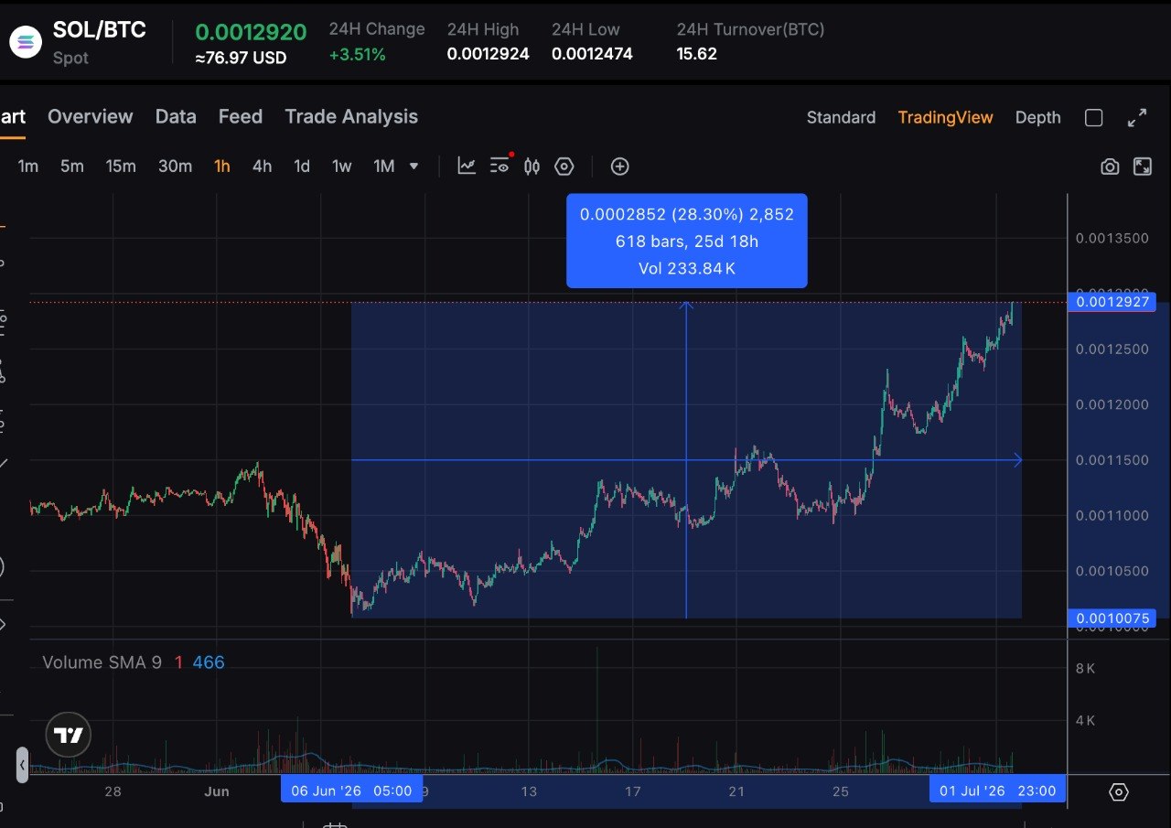Open the line-chart indicators icon in toolbar
This screenshot has height=828, width=1171.
point(467,166)
